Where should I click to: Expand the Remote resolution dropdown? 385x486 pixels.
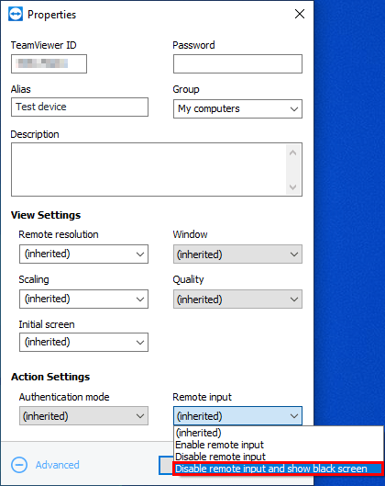pyautogui.click(x=83, y=254)
